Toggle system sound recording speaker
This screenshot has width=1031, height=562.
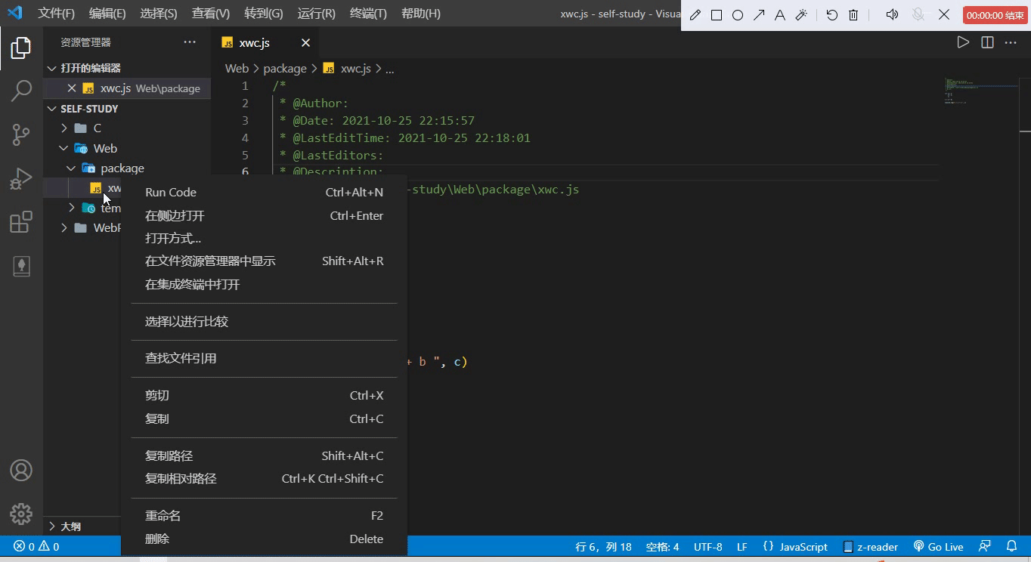click(x=893, y=15)
